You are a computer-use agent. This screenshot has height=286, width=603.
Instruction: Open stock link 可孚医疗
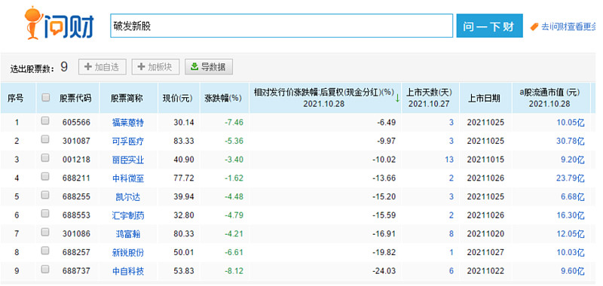click(x=127, y=141)
